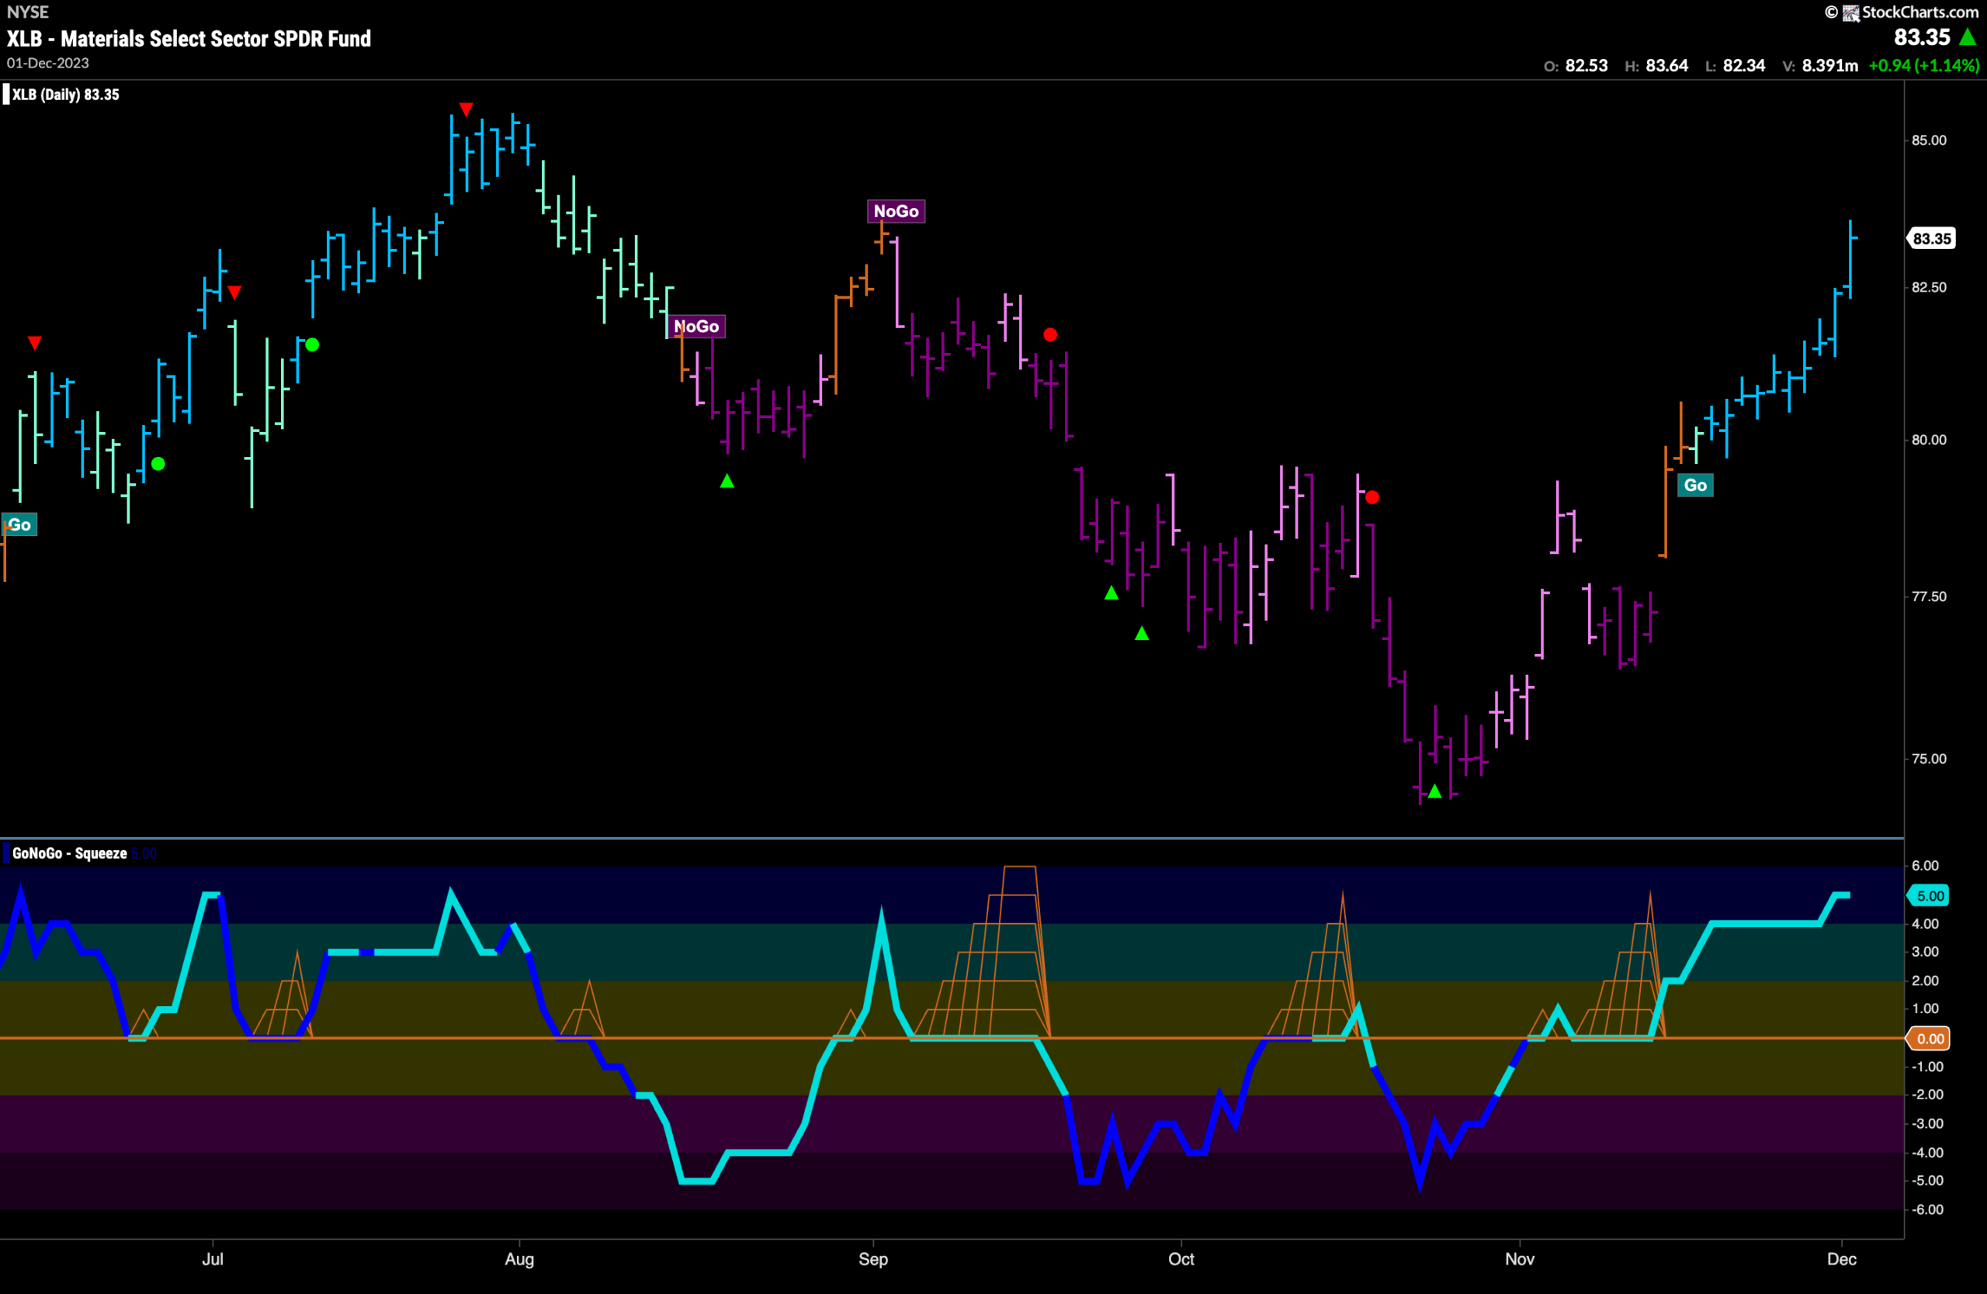Click the 5.00 oscillator value tag
1987x1294 pixels.
pyautogui.click(x=1930, y=896)
